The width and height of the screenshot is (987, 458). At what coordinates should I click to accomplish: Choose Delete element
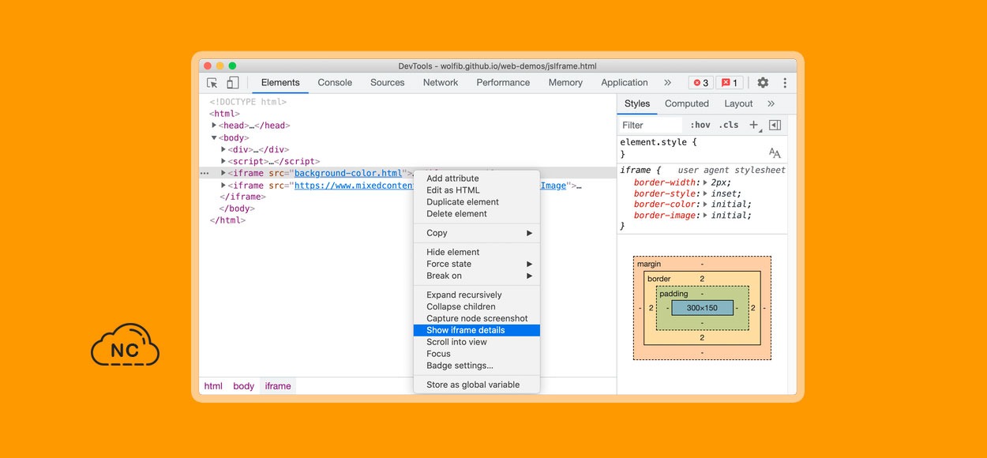(x=477, y=214)
